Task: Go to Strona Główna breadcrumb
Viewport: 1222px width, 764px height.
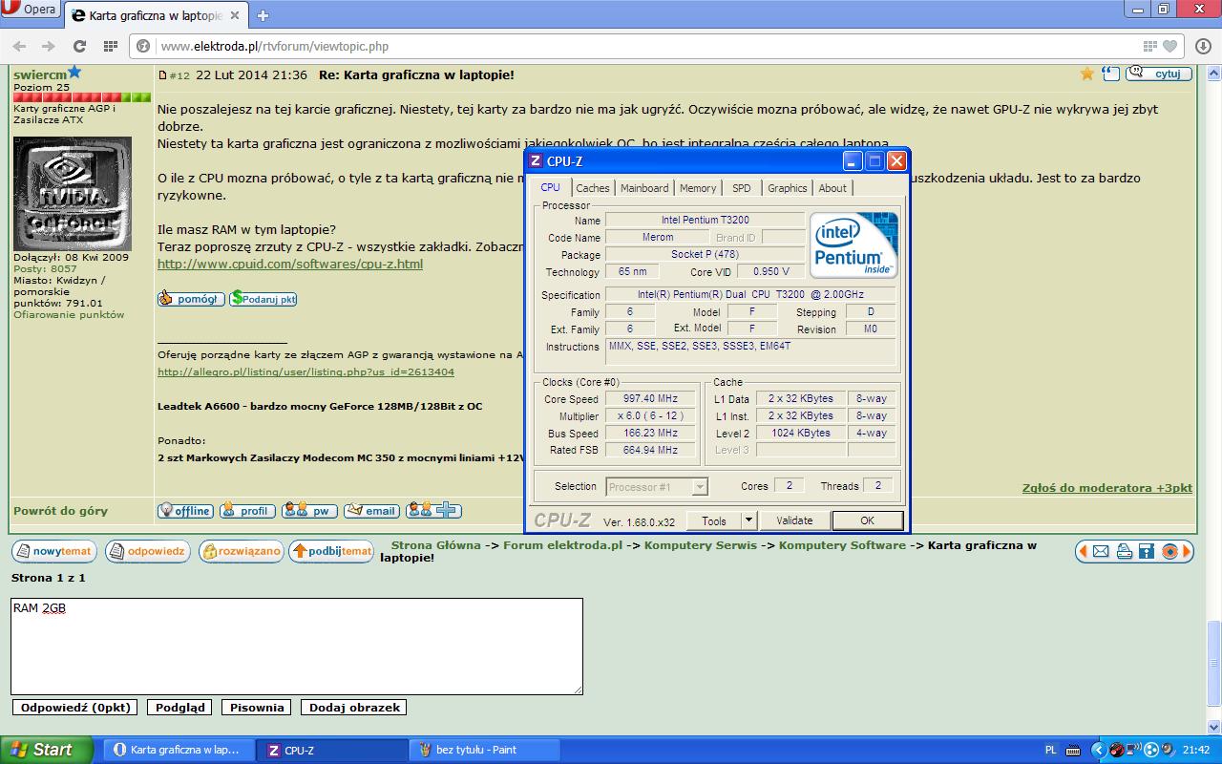Action: pyautogui.click(x=436, y=545)
